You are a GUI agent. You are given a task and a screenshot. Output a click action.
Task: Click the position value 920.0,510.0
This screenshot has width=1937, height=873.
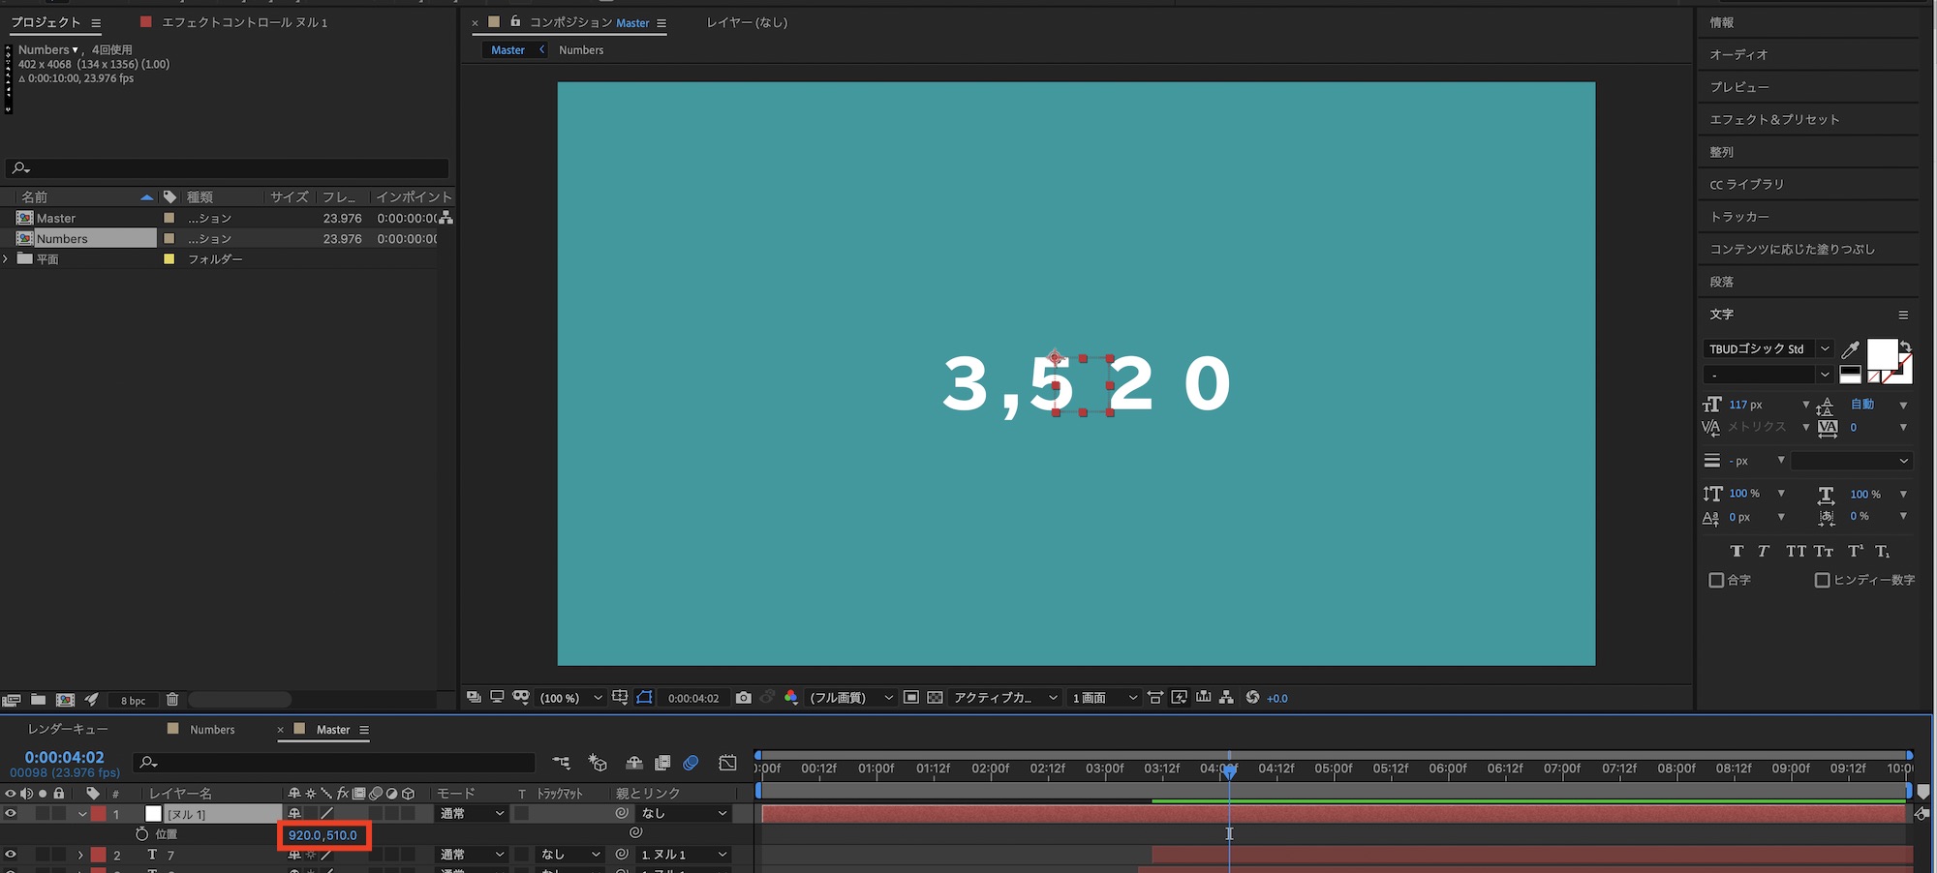pyautogui.click(x=323, y=835)
